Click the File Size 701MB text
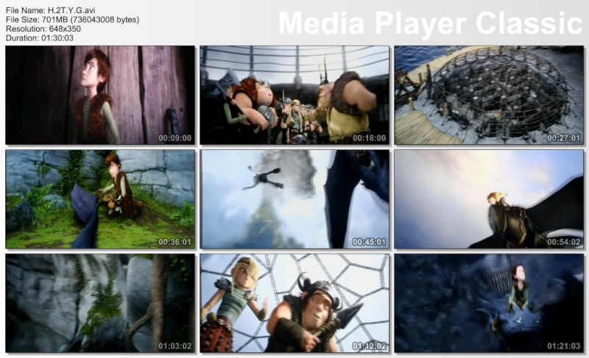589x358 pixels. pos(72,20)
